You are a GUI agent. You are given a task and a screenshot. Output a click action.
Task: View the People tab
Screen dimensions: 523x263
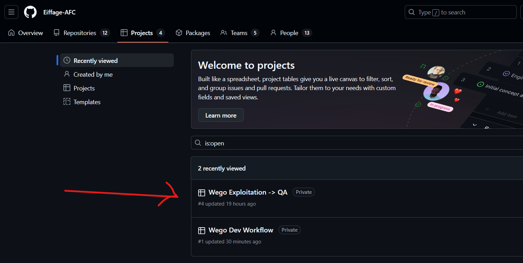[x=289, y=33]
